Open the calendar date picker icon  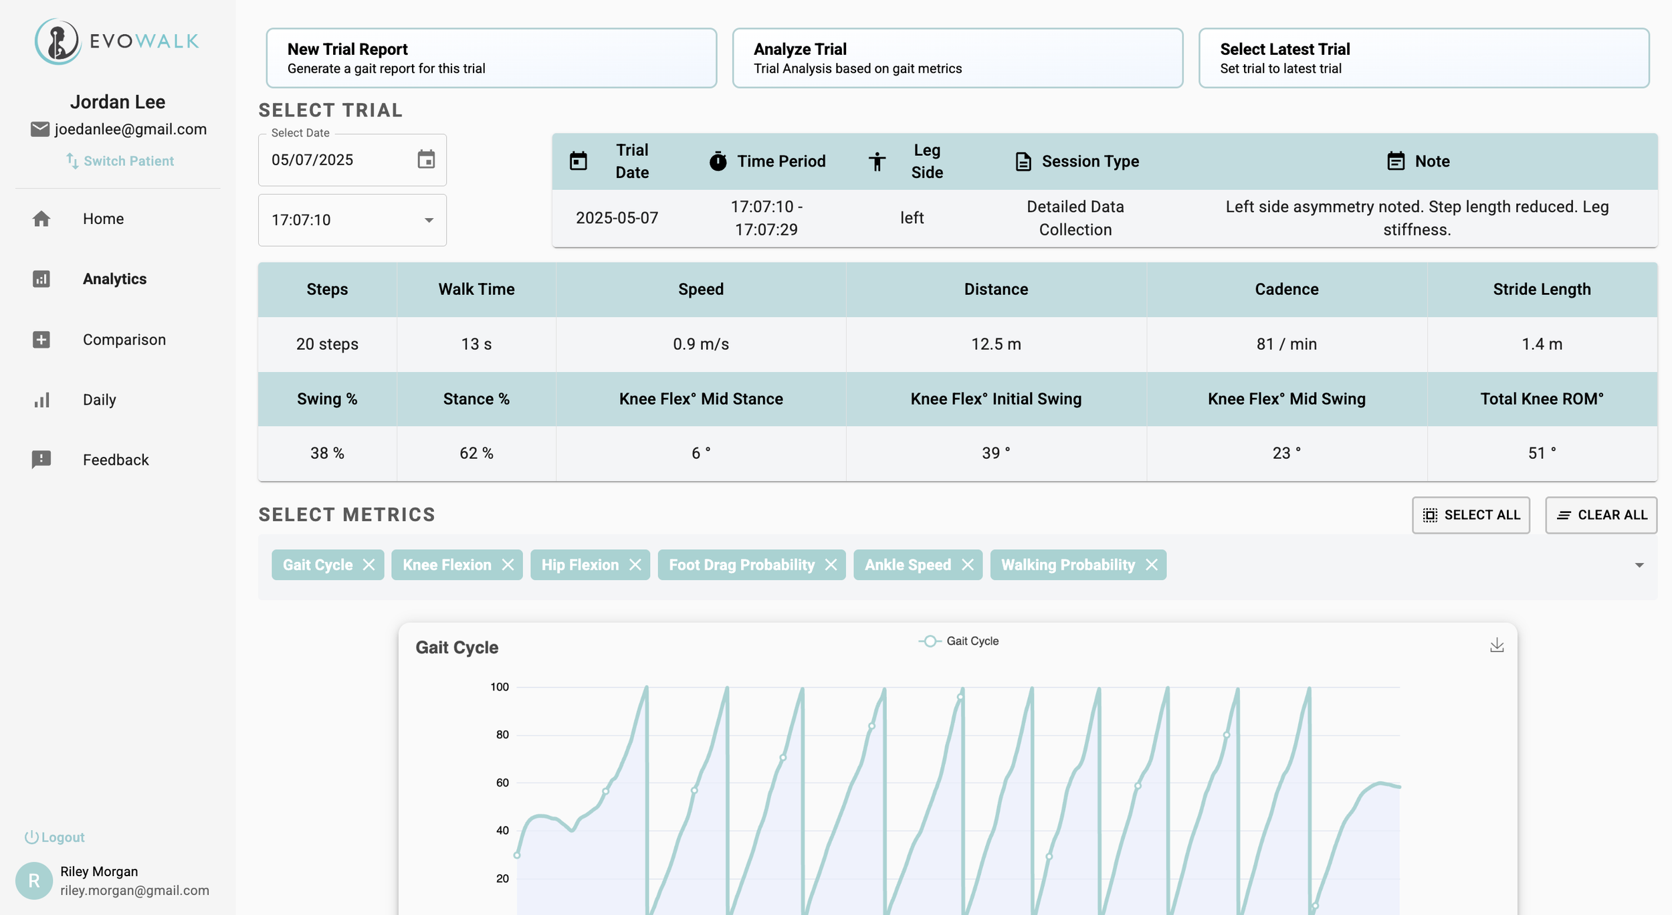[426, 160]
